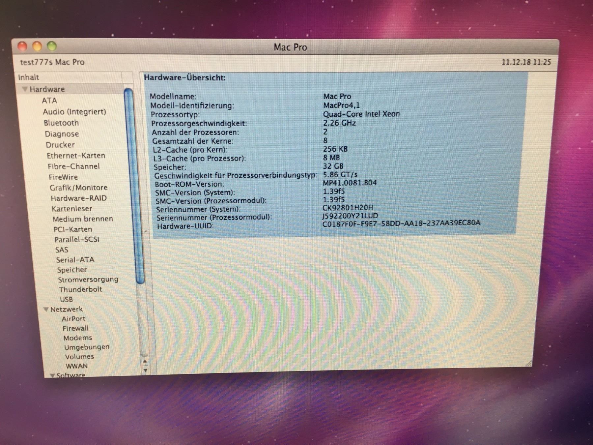The width and height of the screenshot is (593, 445).
Task: Click the window resize grip corner
Action: coord(528,363)
